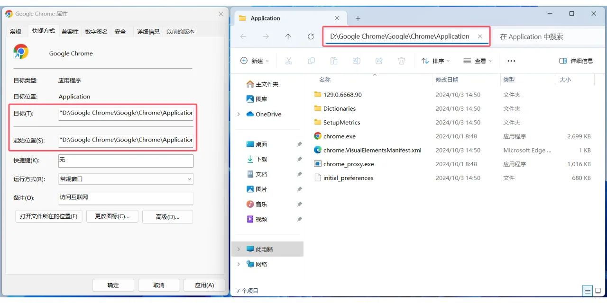
Task: Toggle the 详细信息 pane button
Action: tap(576, 61)
